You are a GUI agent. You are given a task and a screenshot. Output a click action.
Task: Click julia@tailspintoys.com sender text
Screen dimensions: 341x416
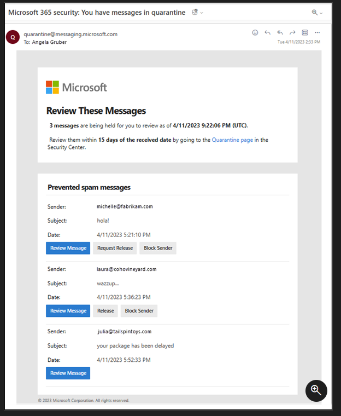coord(125,331)
